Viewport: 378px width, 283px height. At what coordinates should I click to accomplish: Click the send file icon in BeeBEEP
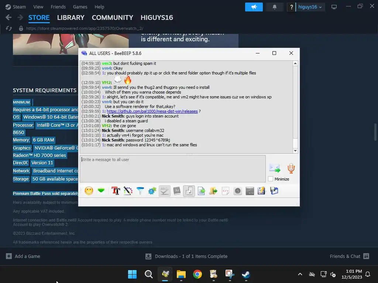click(x=201, y=191)
